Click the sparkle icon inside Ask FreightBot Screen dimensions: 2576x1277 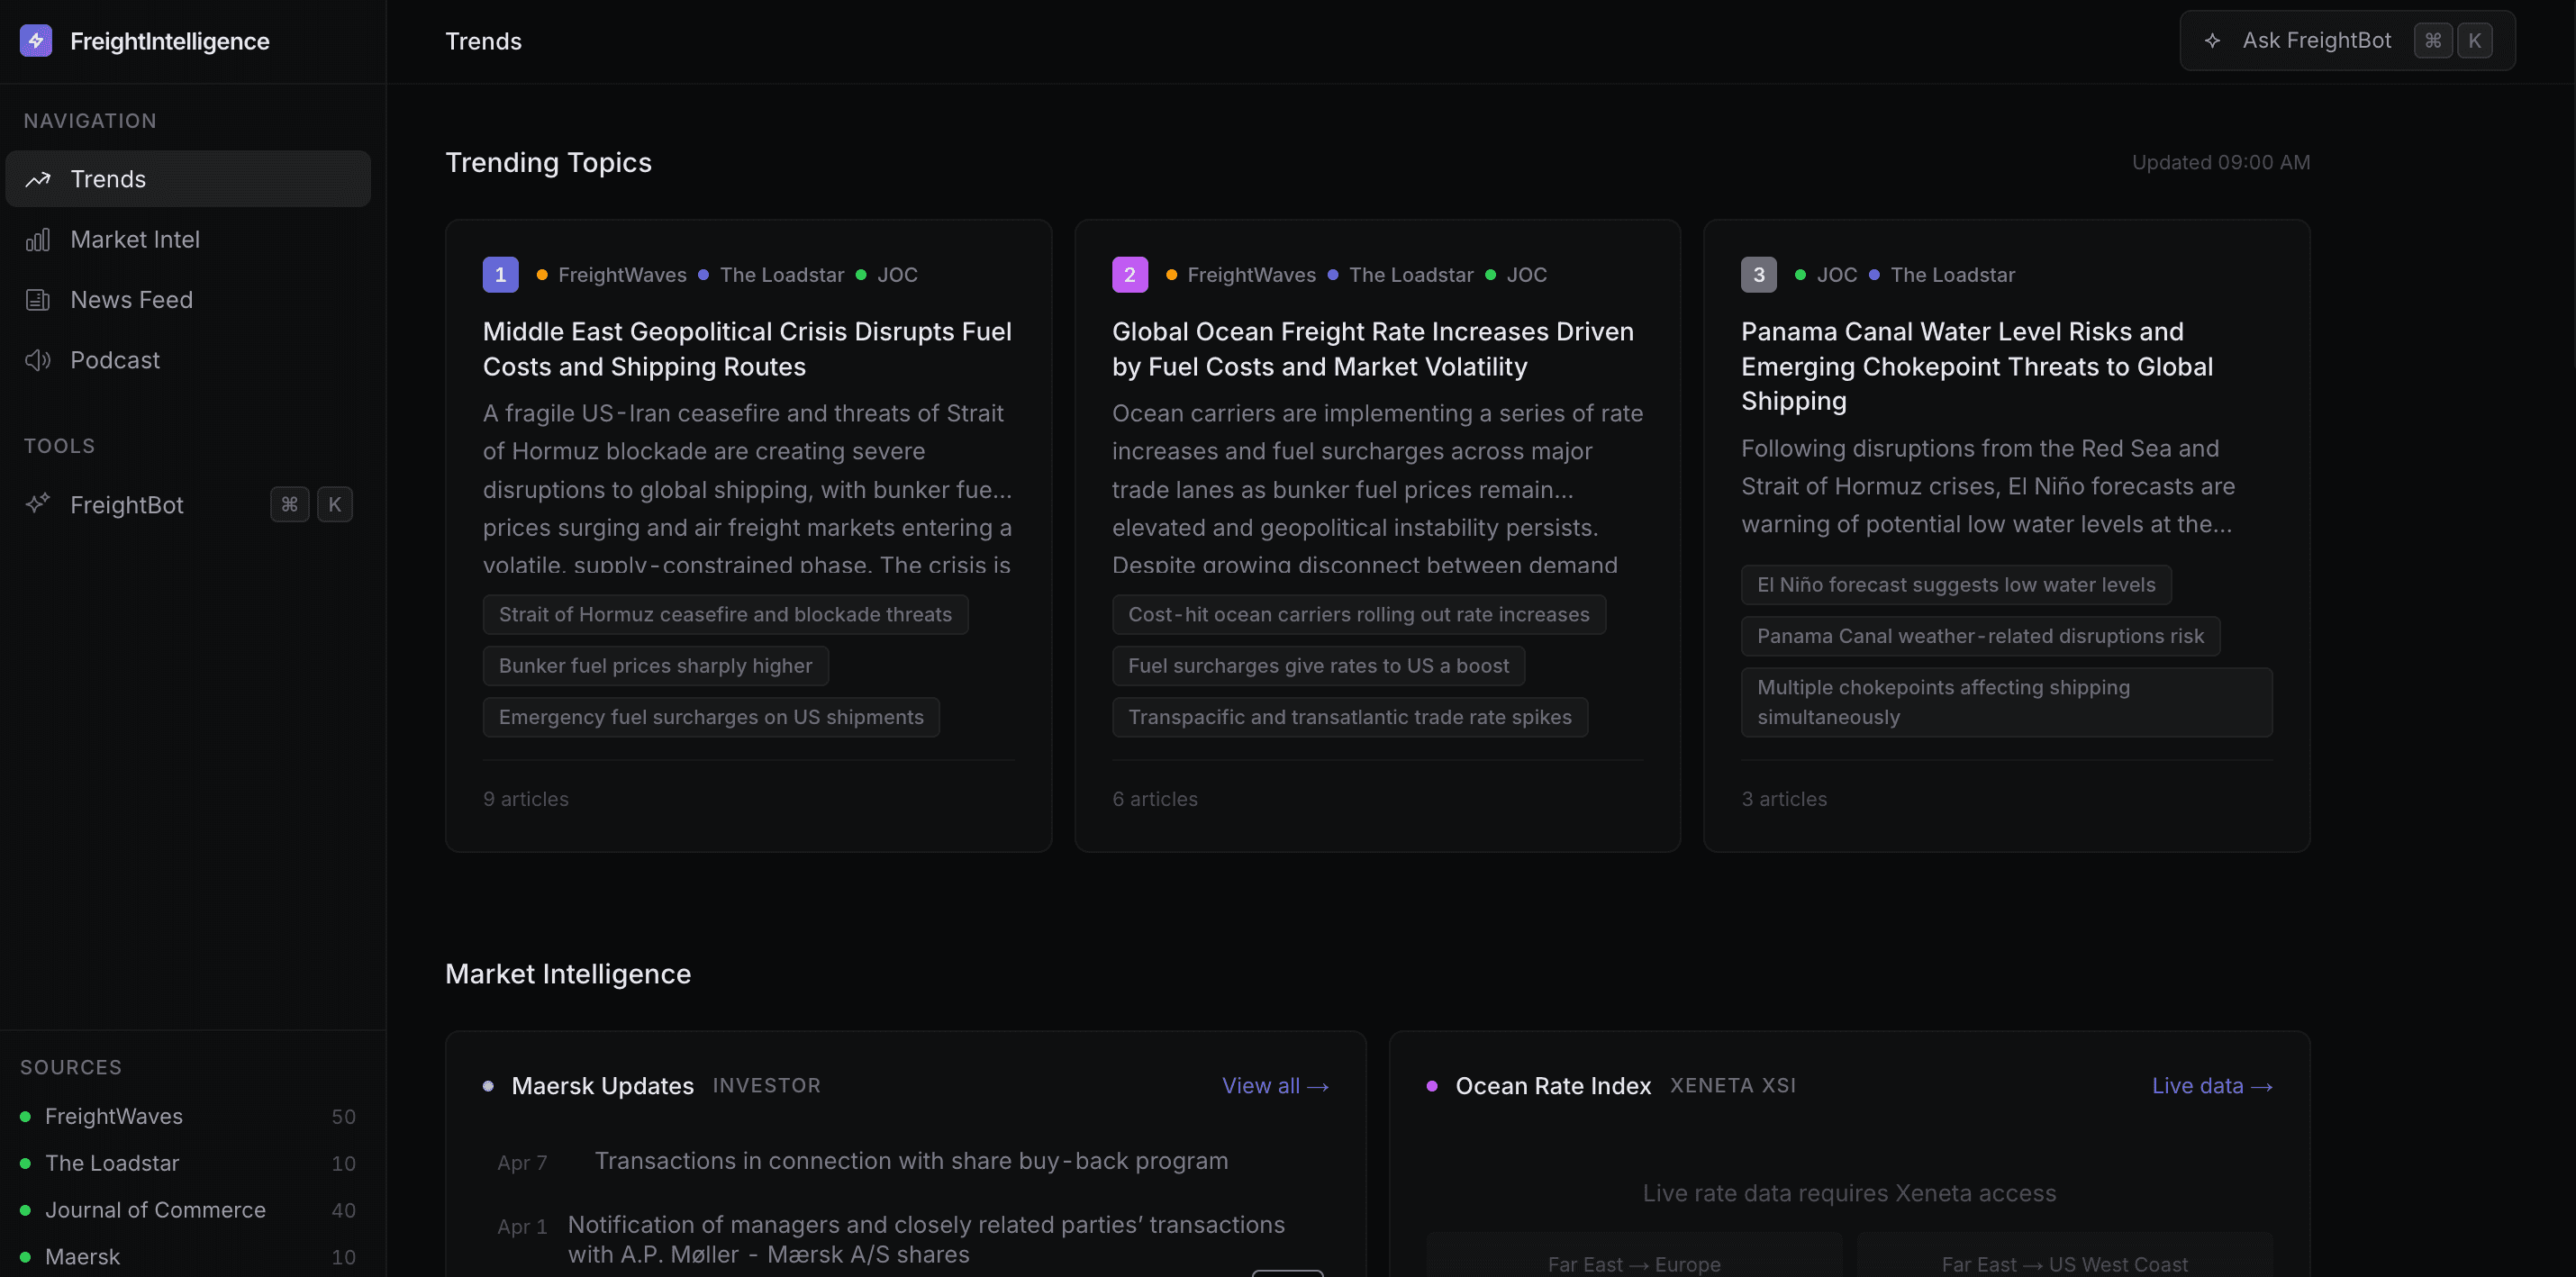(x=2213, y=40)
